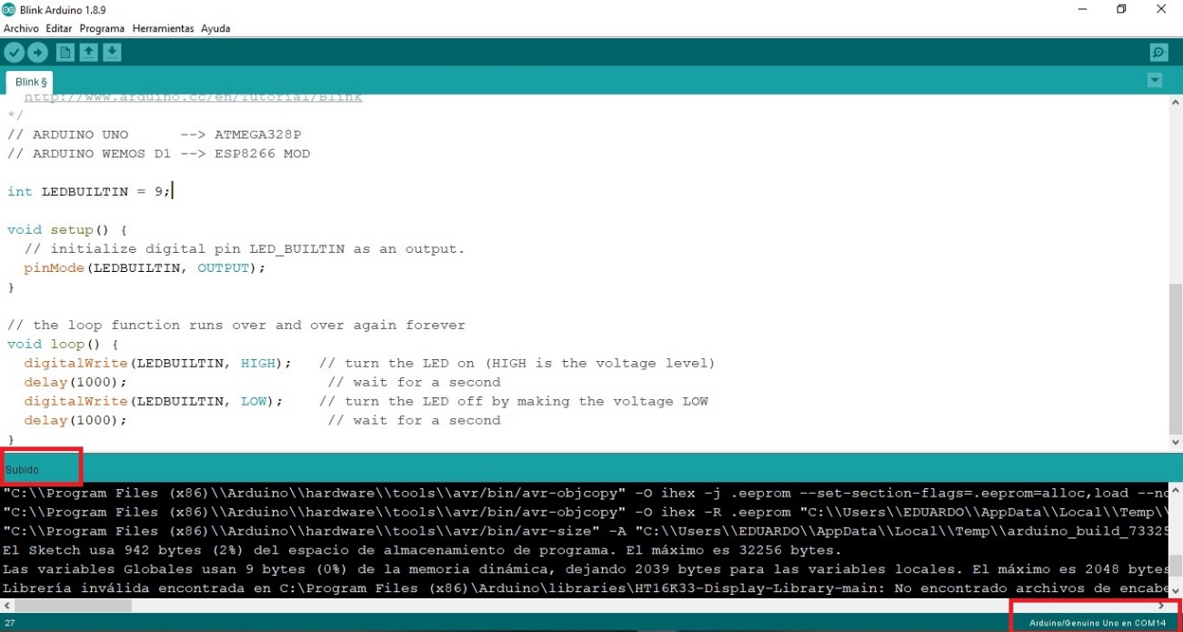Click the Verify (checkmark) button
Viewport: 1183px width, 632px height.
pos(14,53)
